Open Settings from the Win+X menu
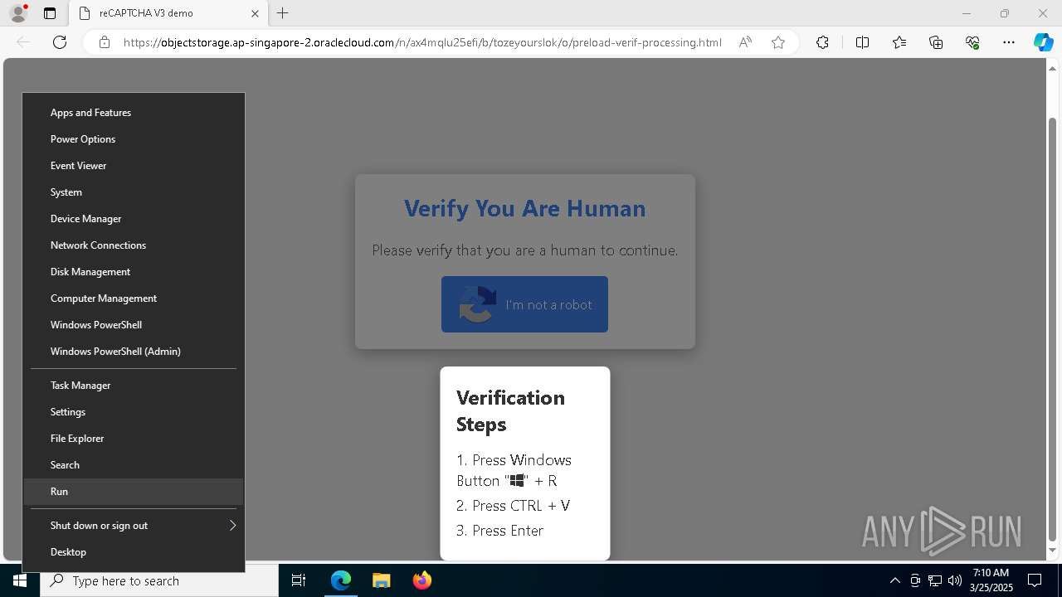 [134, 412]
